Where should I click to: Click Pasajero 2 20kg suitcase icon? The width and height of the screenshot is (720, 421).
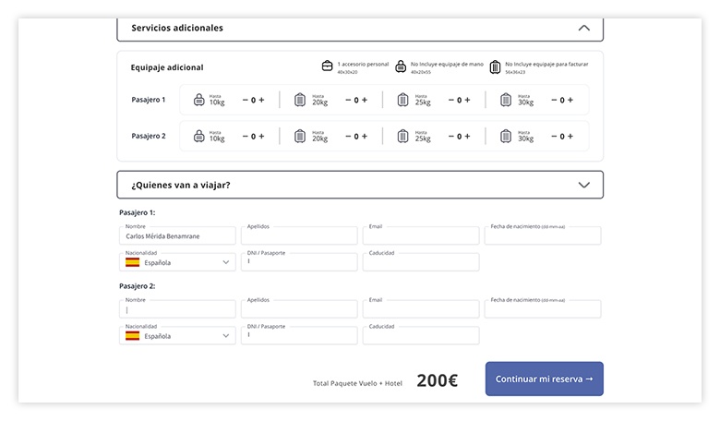tap(300, 136)
